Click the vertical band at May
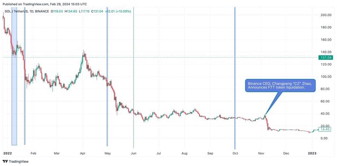Viewport: 337px width, 166px height. pyautogui.click(x=107, y=79)
